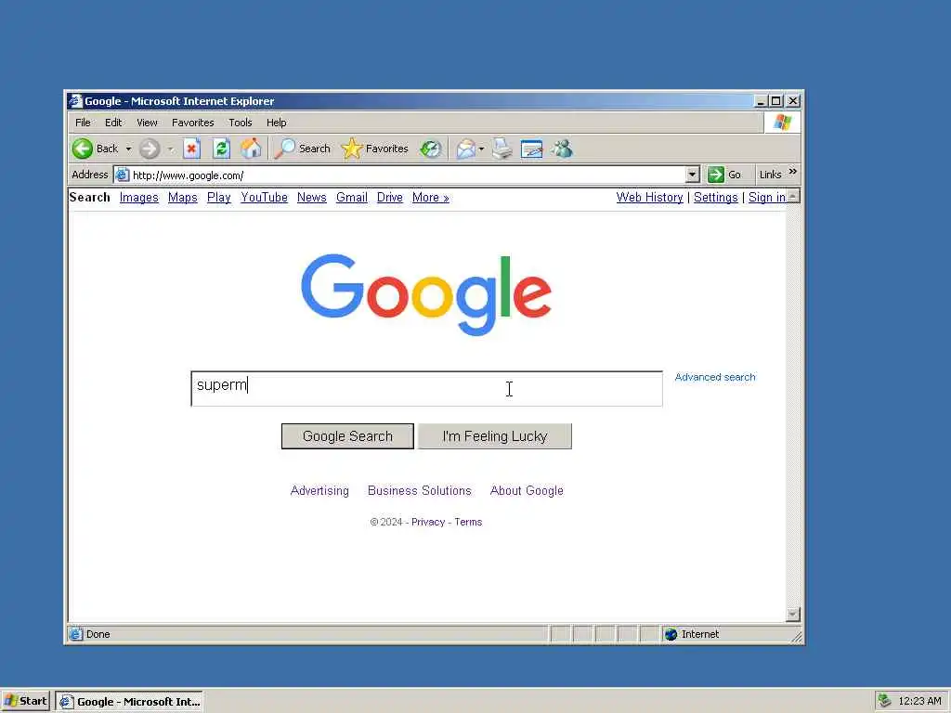951x713 pixels.
Task: Click the scrollbar up arrow
Action: point(793,197)
